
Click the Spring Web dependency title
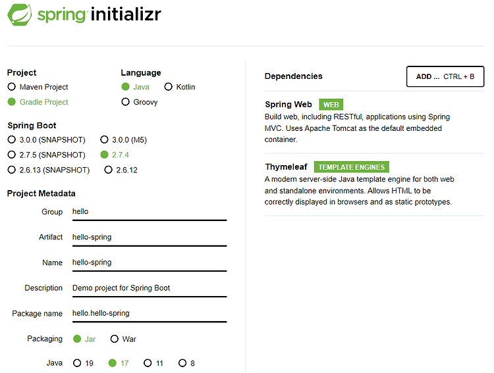tap(288, 104)
